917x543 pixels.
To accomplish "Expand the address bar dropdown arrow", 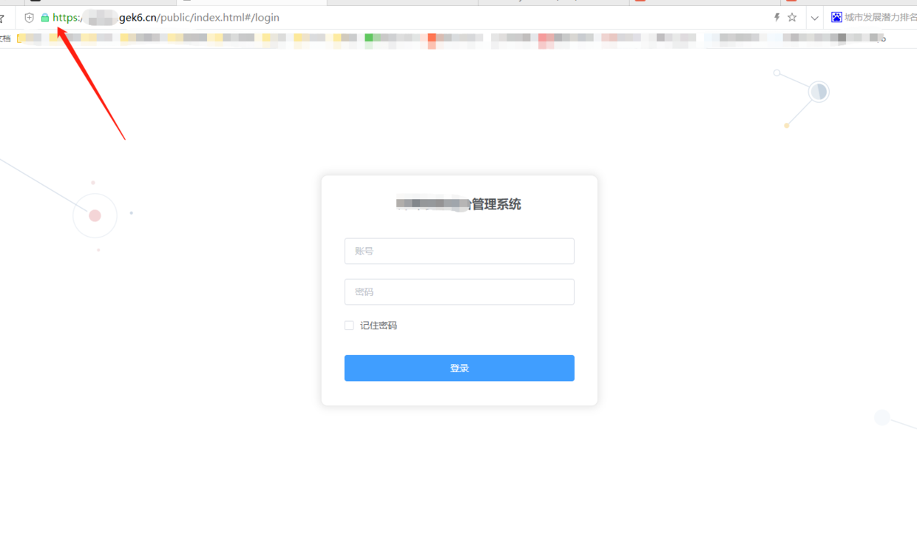I will pos(814,17).
